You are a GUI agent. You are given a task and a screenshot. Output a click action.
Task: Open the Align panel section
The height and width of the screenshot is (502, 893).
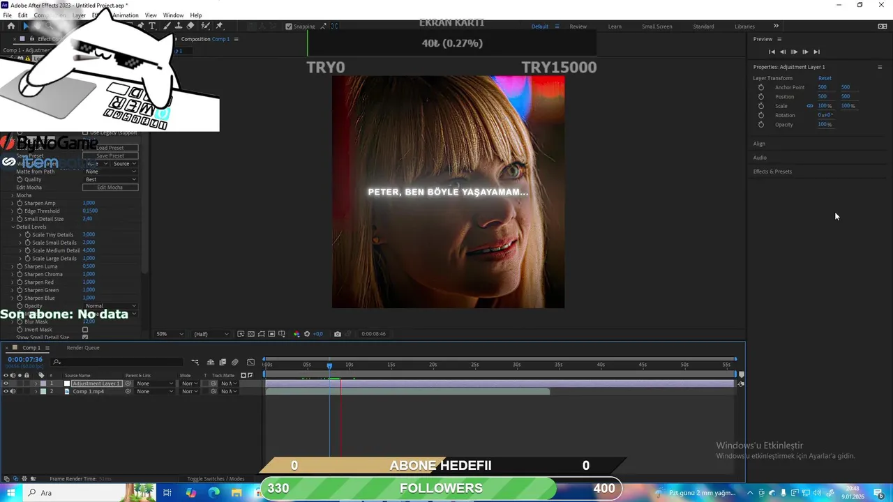point(759,144)
